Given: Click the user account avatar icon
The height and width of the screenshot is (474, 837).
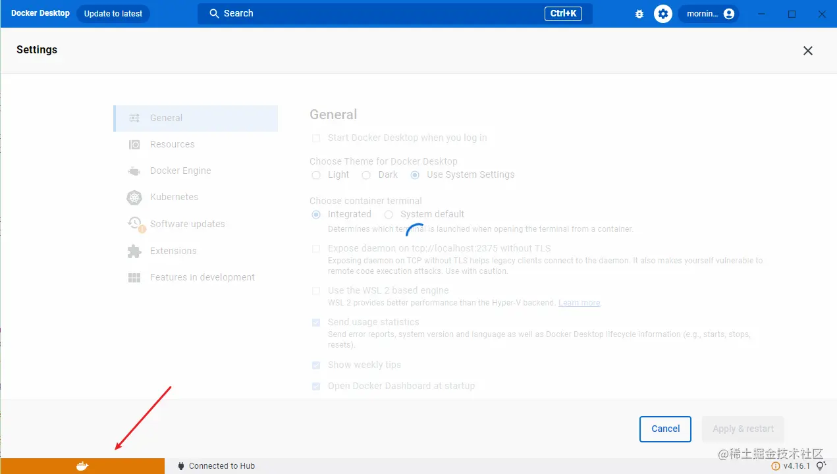Looking at the screenshot, I should 728,14.
